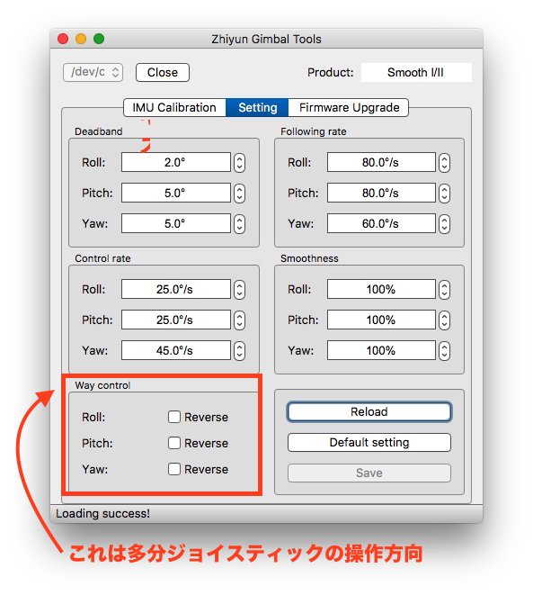Click the Deadband Roll value field
The width and height of the screenshot is (533, 595).
[176, 162]
